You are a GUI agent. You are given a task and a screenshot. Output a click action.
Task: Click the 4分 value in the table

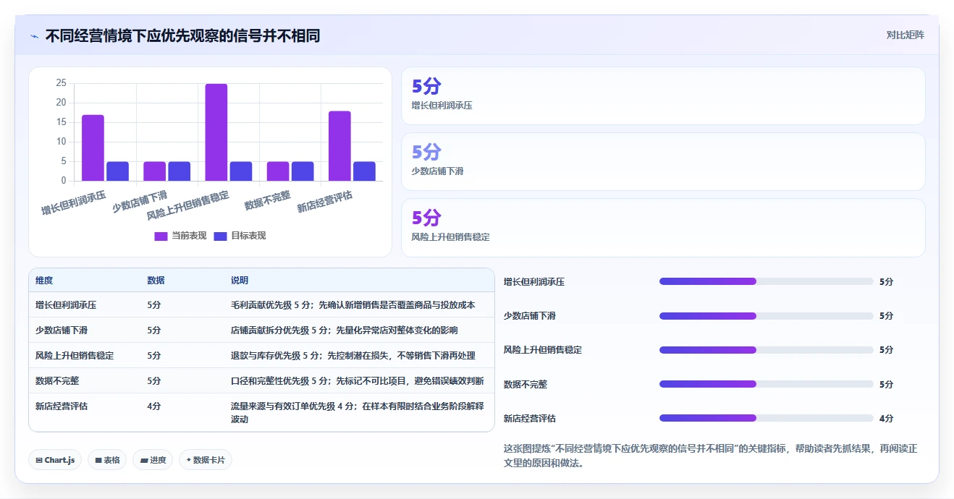[154, 406]
